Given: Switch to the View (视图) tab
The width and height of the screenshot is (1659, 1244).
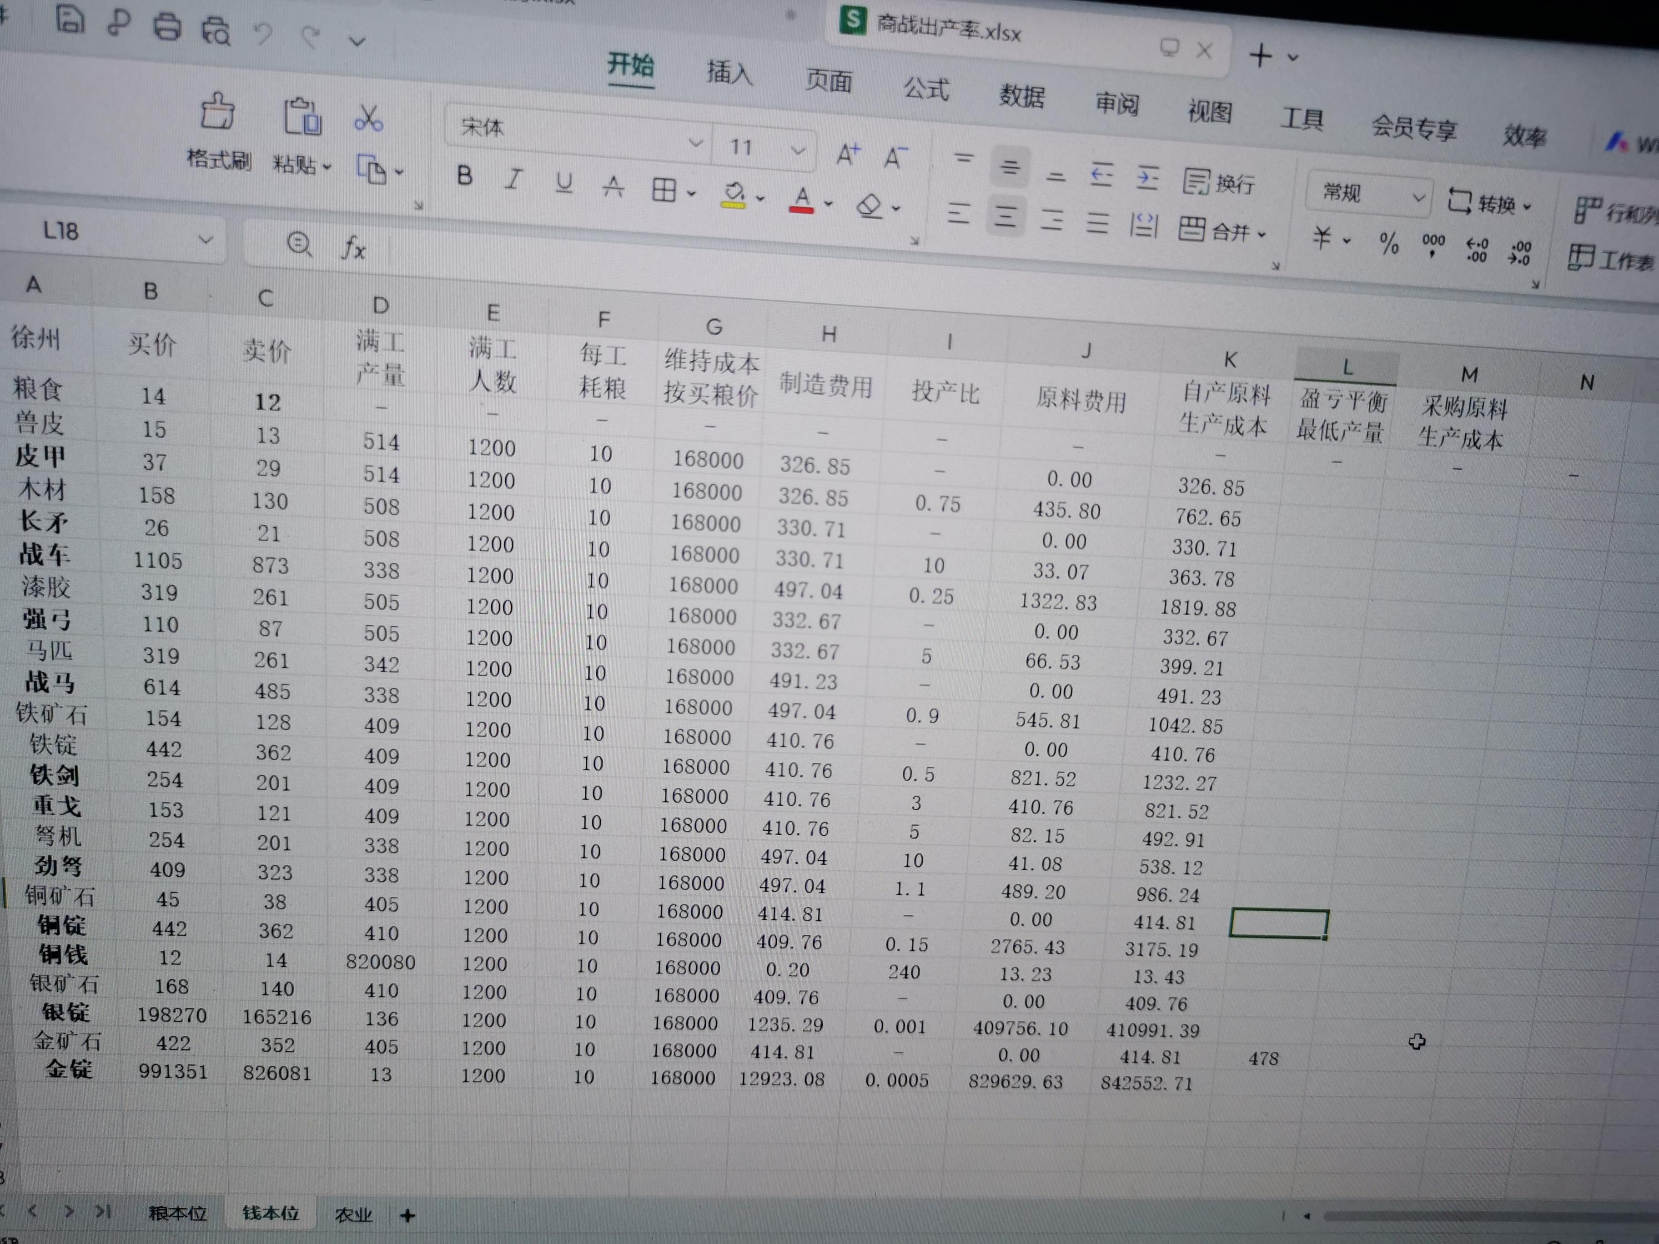Looking at the screenshot, I should click(x=1210, y=111).
